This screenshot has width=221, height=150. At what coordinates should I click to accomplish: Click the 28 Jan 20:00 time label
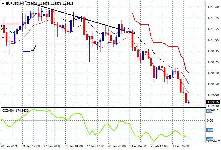coord(117,146)
